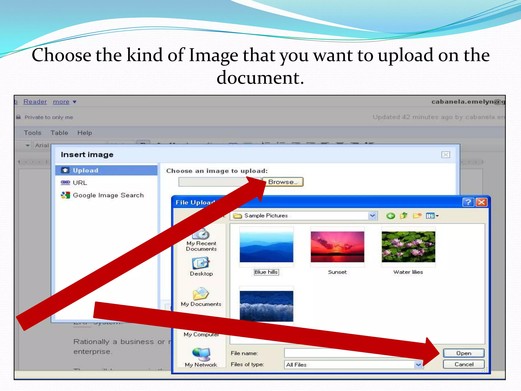
Task: Open the Views menu icon in File Upload
Action: tap(432, 216)
